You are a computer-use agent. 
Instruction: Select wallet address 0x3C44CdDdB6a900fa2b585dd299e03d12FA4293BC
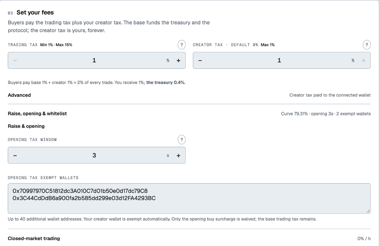click(x=84, y=198)
